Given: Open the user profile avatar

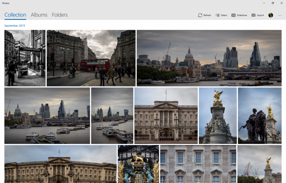Looking at the screenshot, I should pos(271,15).
